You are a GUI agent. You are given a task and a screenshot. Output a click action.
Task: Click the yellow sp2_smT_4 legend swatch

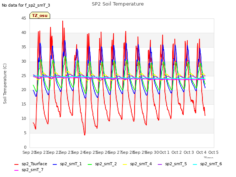(x=125, y=164)
